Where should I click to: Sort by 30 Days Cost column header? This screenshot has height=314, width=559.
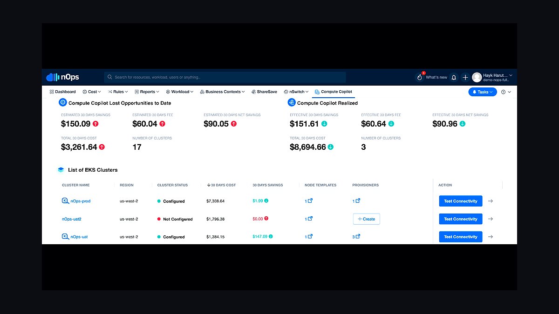click(221, 185)
